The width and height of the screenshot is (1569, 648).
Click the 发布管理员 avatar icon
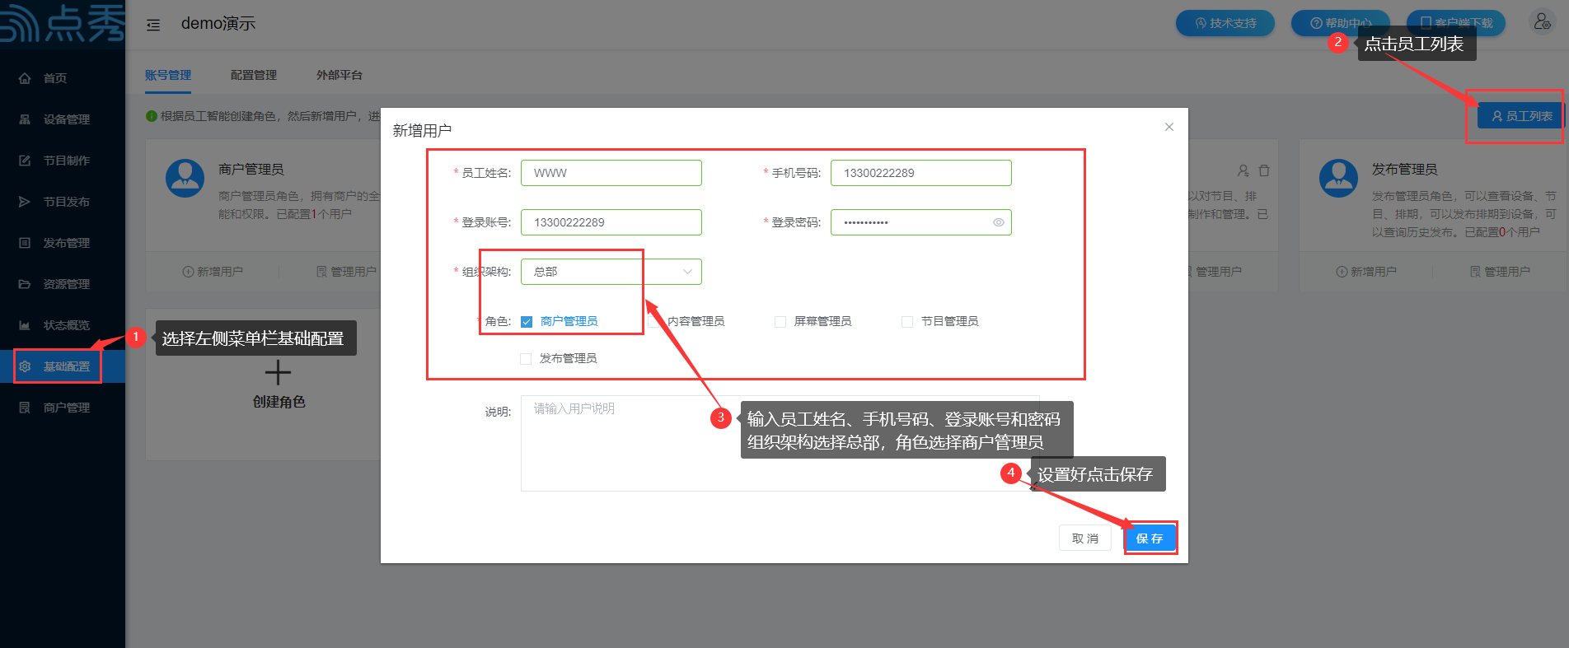(1338, 178)
